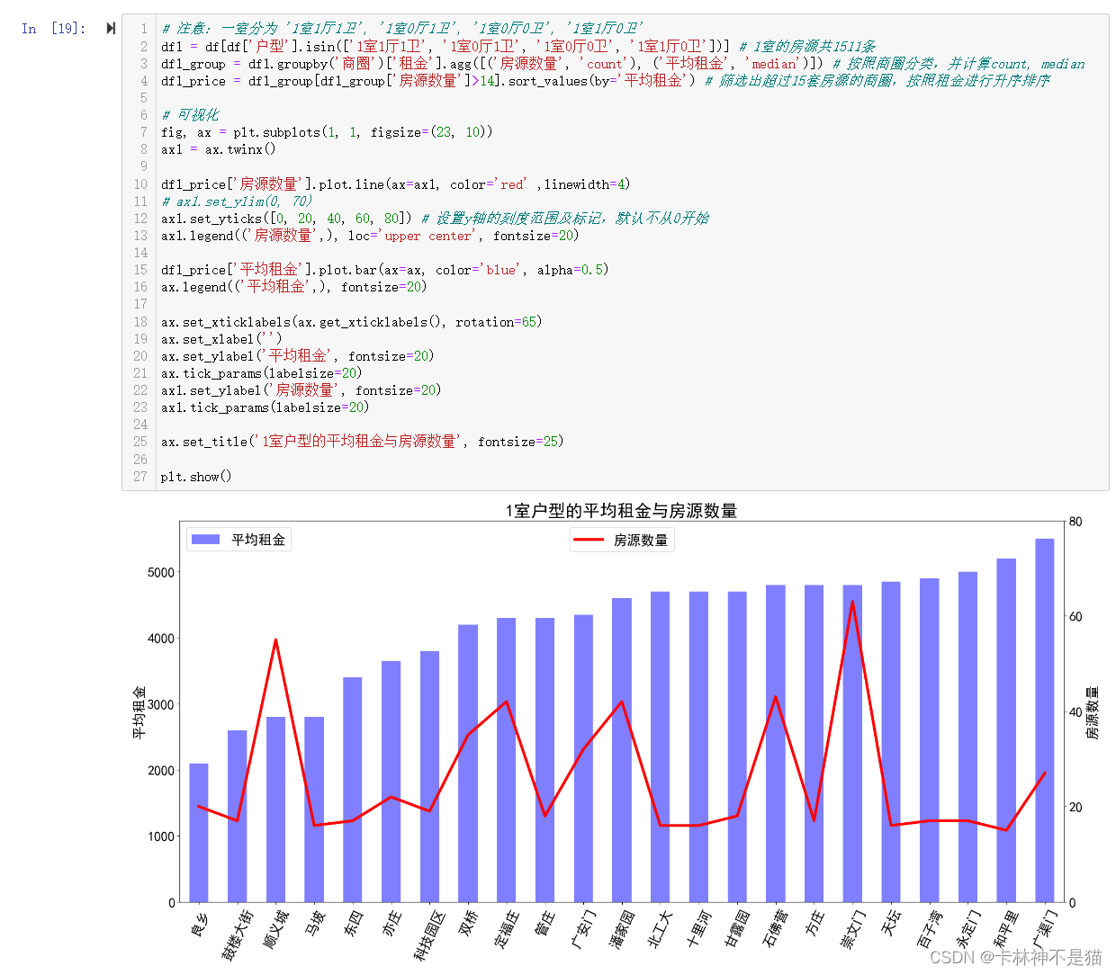The height and width of the screenshot is (975, 1116).
Task: Click x-axis label 马坡
Action: (315, 924)
